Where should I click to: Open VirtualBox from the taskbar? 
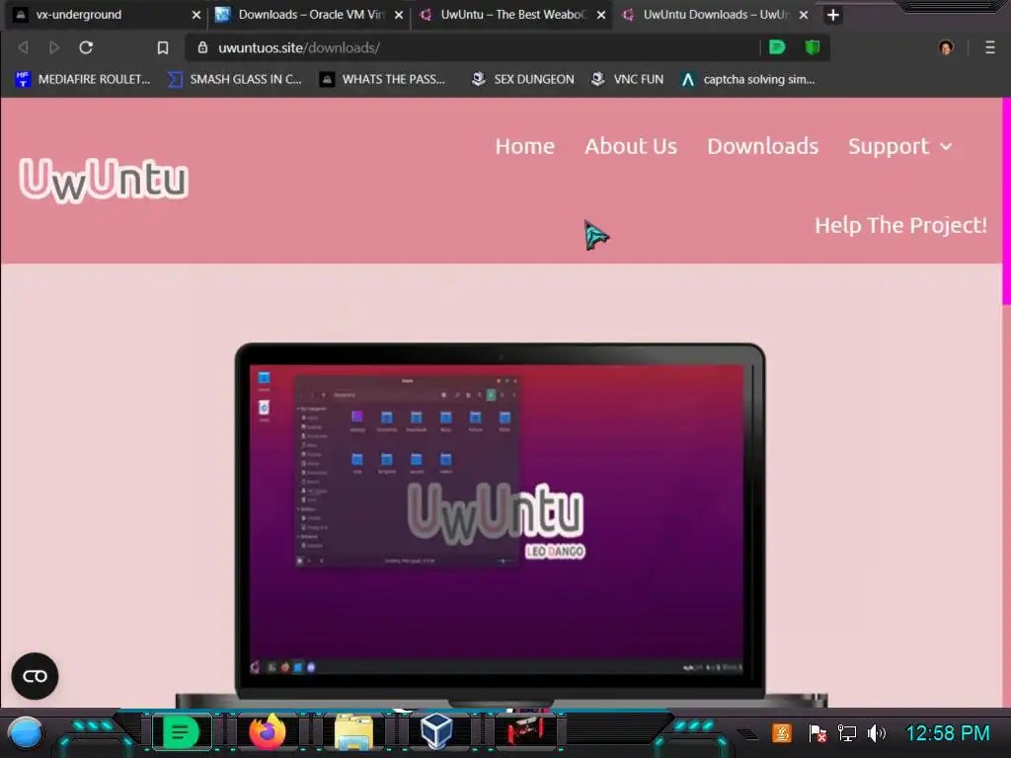tap(435, 732)
